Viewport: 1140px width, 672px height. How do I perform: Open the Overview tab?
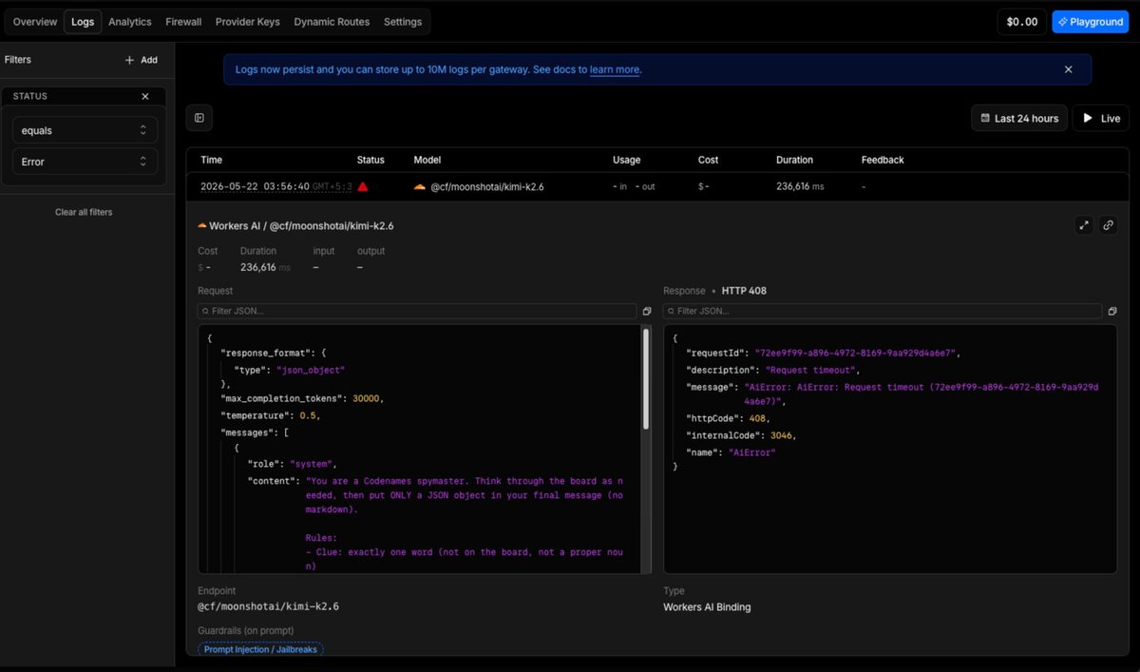(x=35, y=22)
